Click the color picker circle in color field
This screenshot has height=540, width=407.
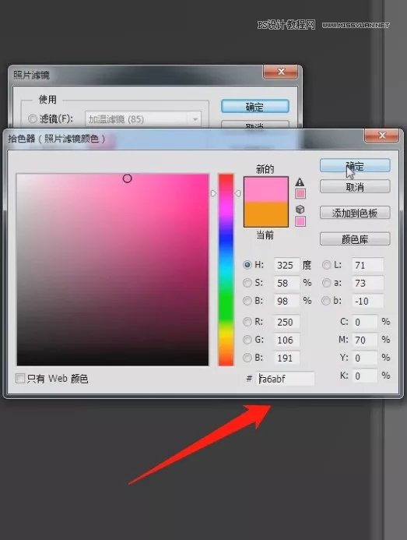point(128,178)
